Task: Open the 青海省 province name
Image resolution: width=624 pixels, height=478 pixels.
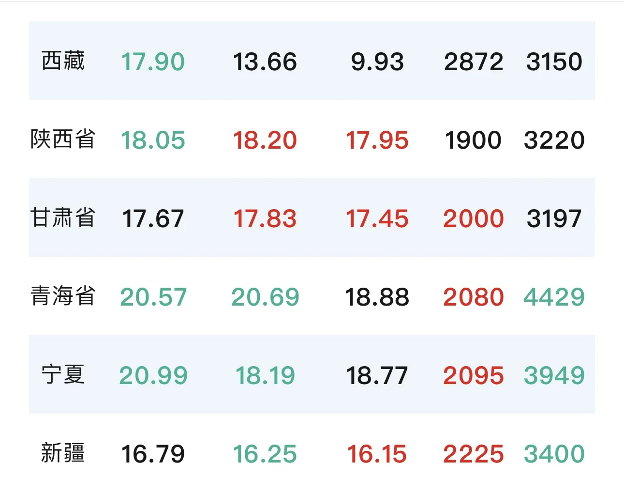Action: (63, 296)
